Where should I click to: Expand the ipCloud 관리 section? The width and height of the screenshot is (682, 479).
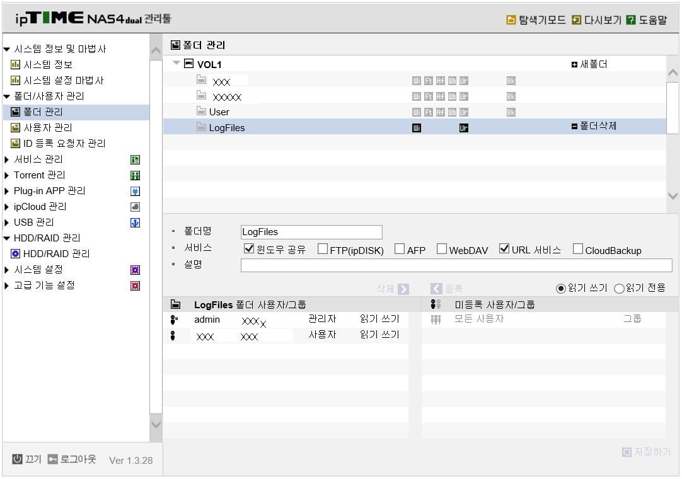pos(6,207)
